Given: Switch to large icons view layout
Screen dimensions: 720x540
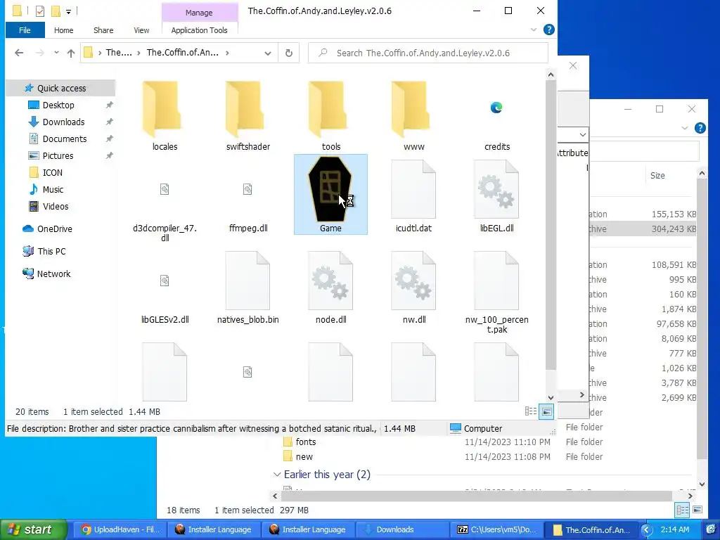Looking at the screenshot, I should pyautogui.click(x=546, y=411).
